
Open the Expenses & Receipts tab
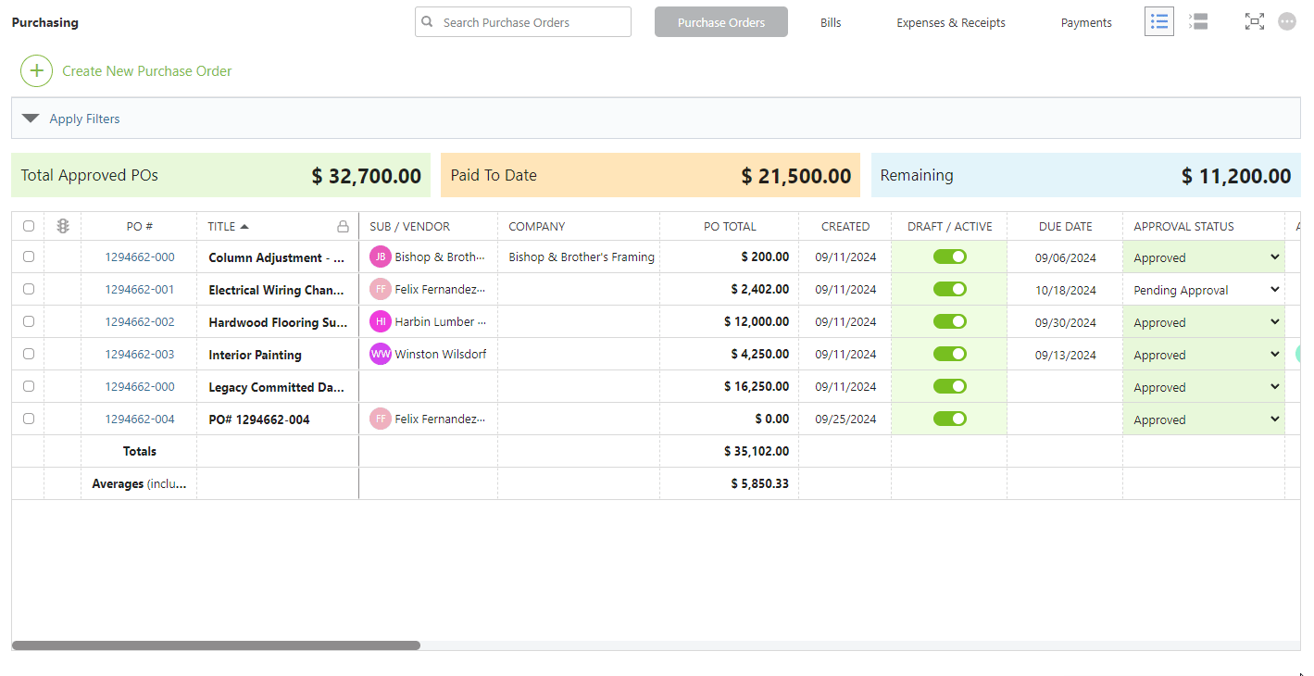tap(951, 22)
